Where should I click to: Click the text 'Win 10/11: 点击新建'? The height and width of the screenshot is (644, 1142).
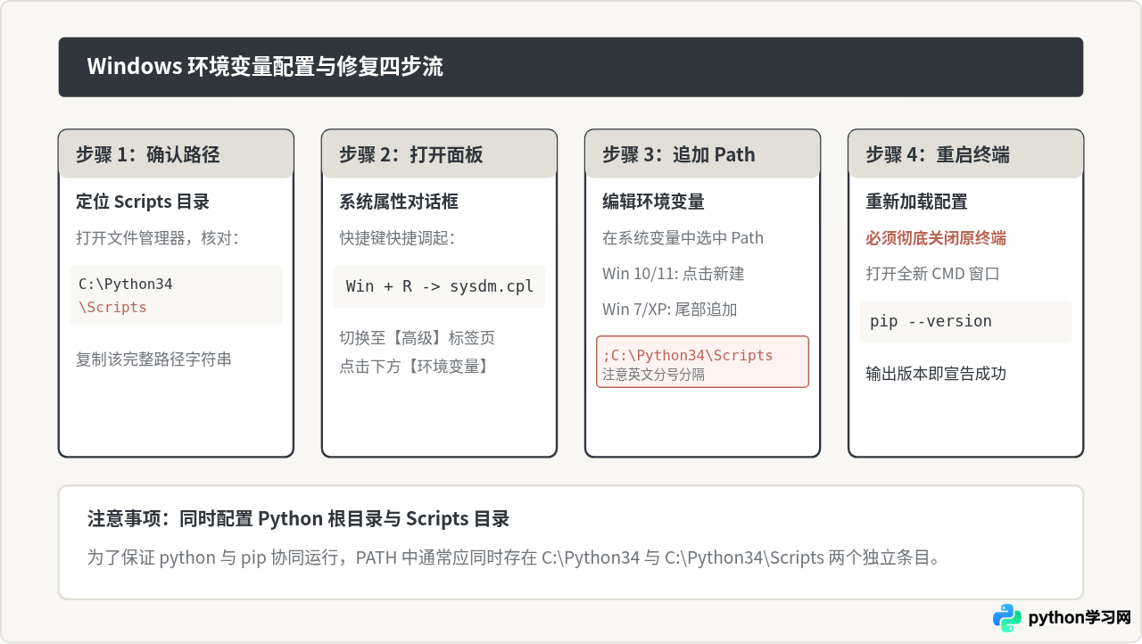tap(673, 274)
